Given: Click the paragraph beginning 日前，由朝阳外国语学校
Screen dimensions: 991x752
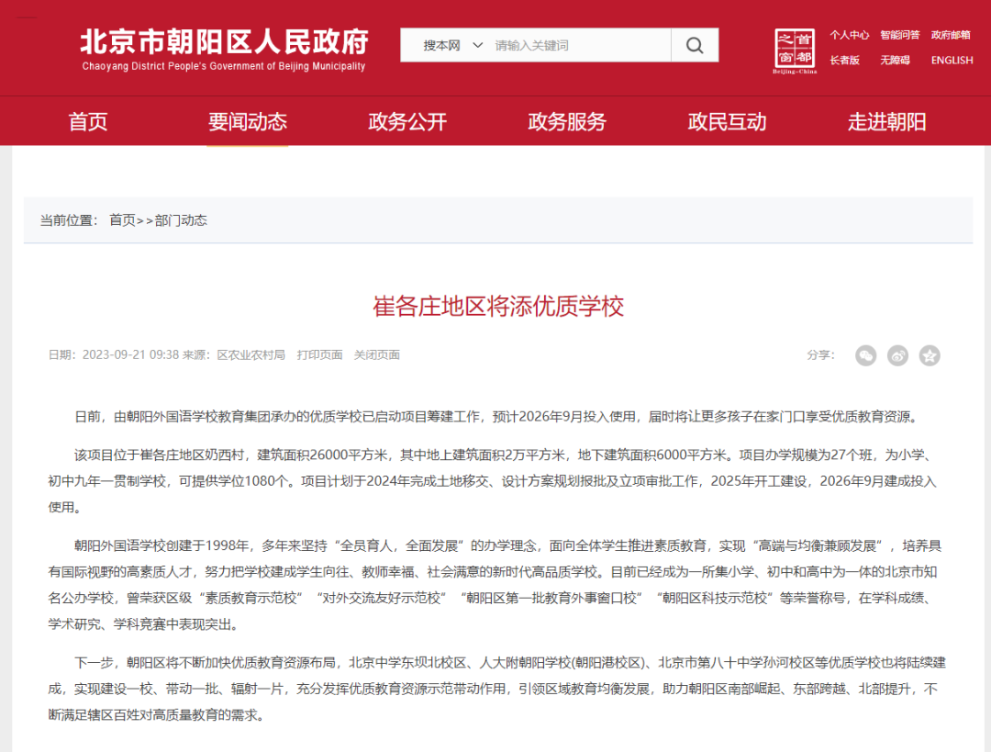Looking at the screenshot, I should (x=498, y=417).
